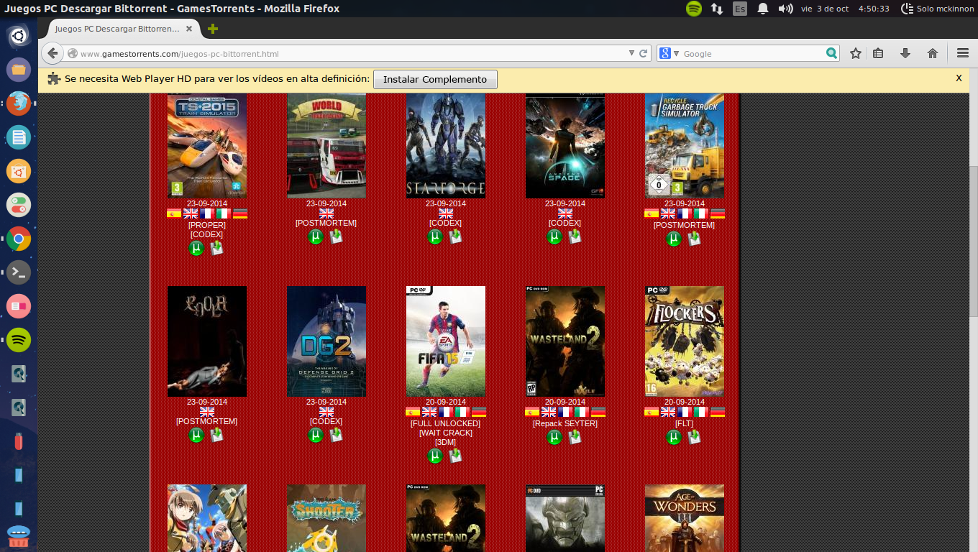The width and height of the screenshot is (978, 552).
Task: Open Firefox downloads with the arrow icon
Action: pyautogui.click(x=905, y=52)
